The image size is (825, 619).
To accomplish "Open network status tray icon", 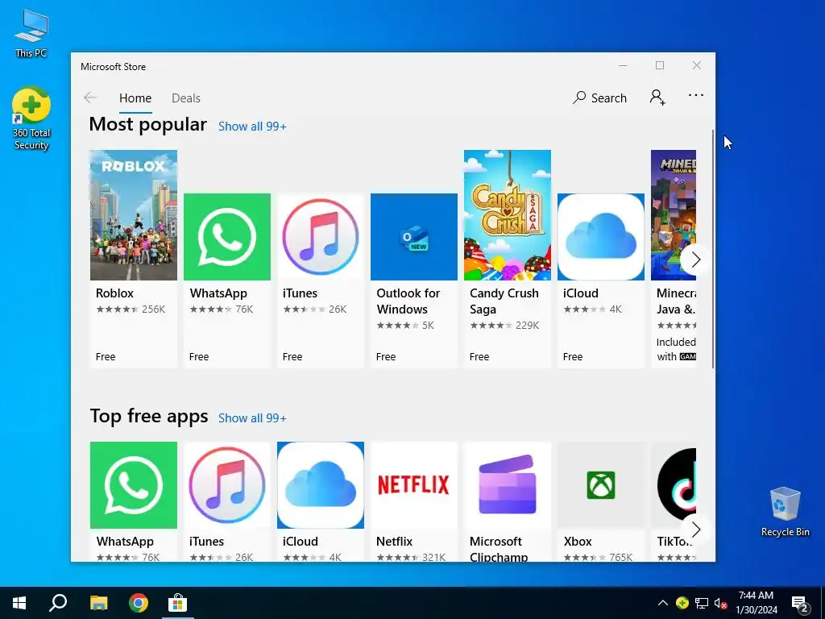I will coord(702,603).
